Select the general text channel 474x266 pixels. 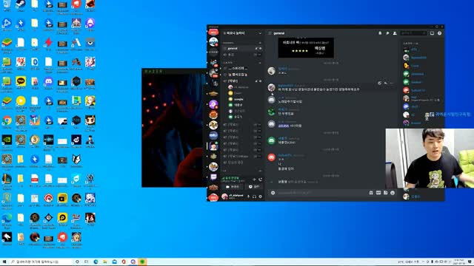[242, 48]
